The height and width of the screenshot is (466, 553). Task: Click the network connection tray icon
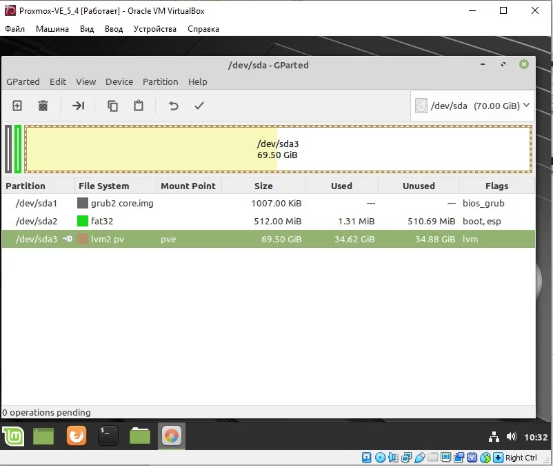[x=494, y=437]
